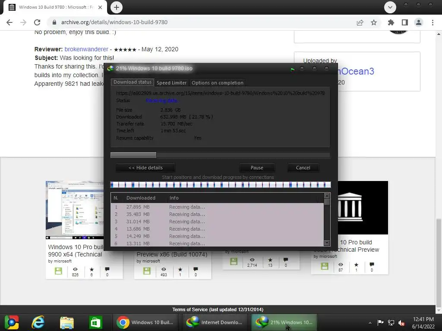Click the download URL text in dialog

(x=220, y=93)
